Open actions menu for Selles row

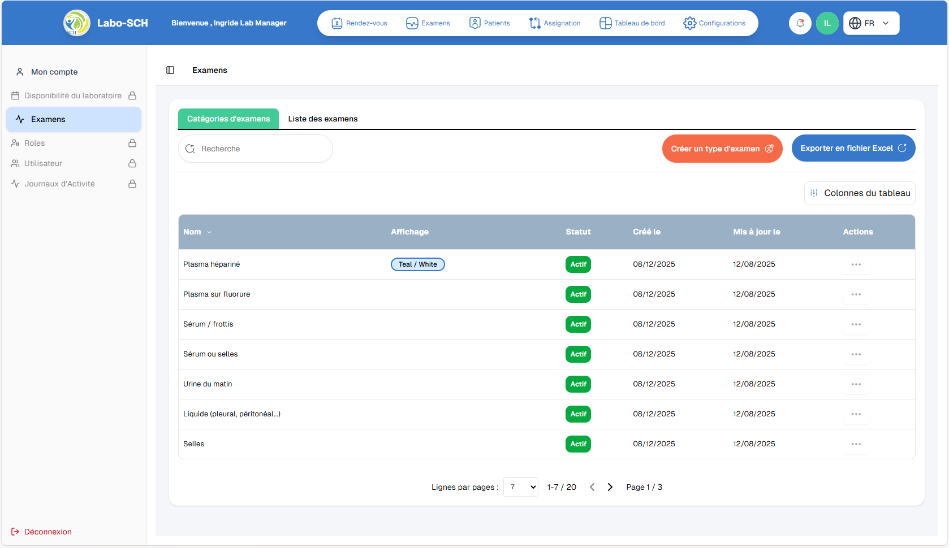[856, 444]
